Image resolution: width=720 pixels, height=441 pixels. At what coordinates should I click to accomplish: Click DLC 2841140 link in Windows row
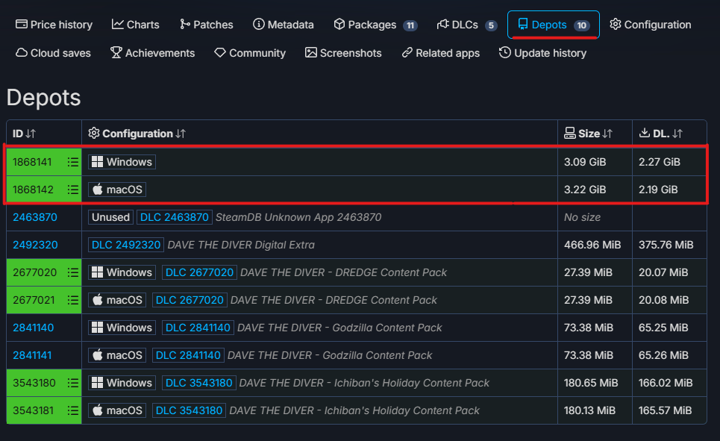point(198,328)
